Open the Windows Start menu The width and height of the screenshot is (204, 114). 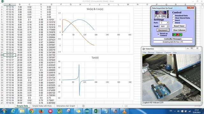point(4,111)
